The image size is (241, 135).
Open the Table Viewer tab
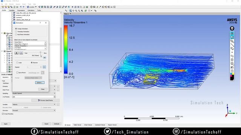77,125
